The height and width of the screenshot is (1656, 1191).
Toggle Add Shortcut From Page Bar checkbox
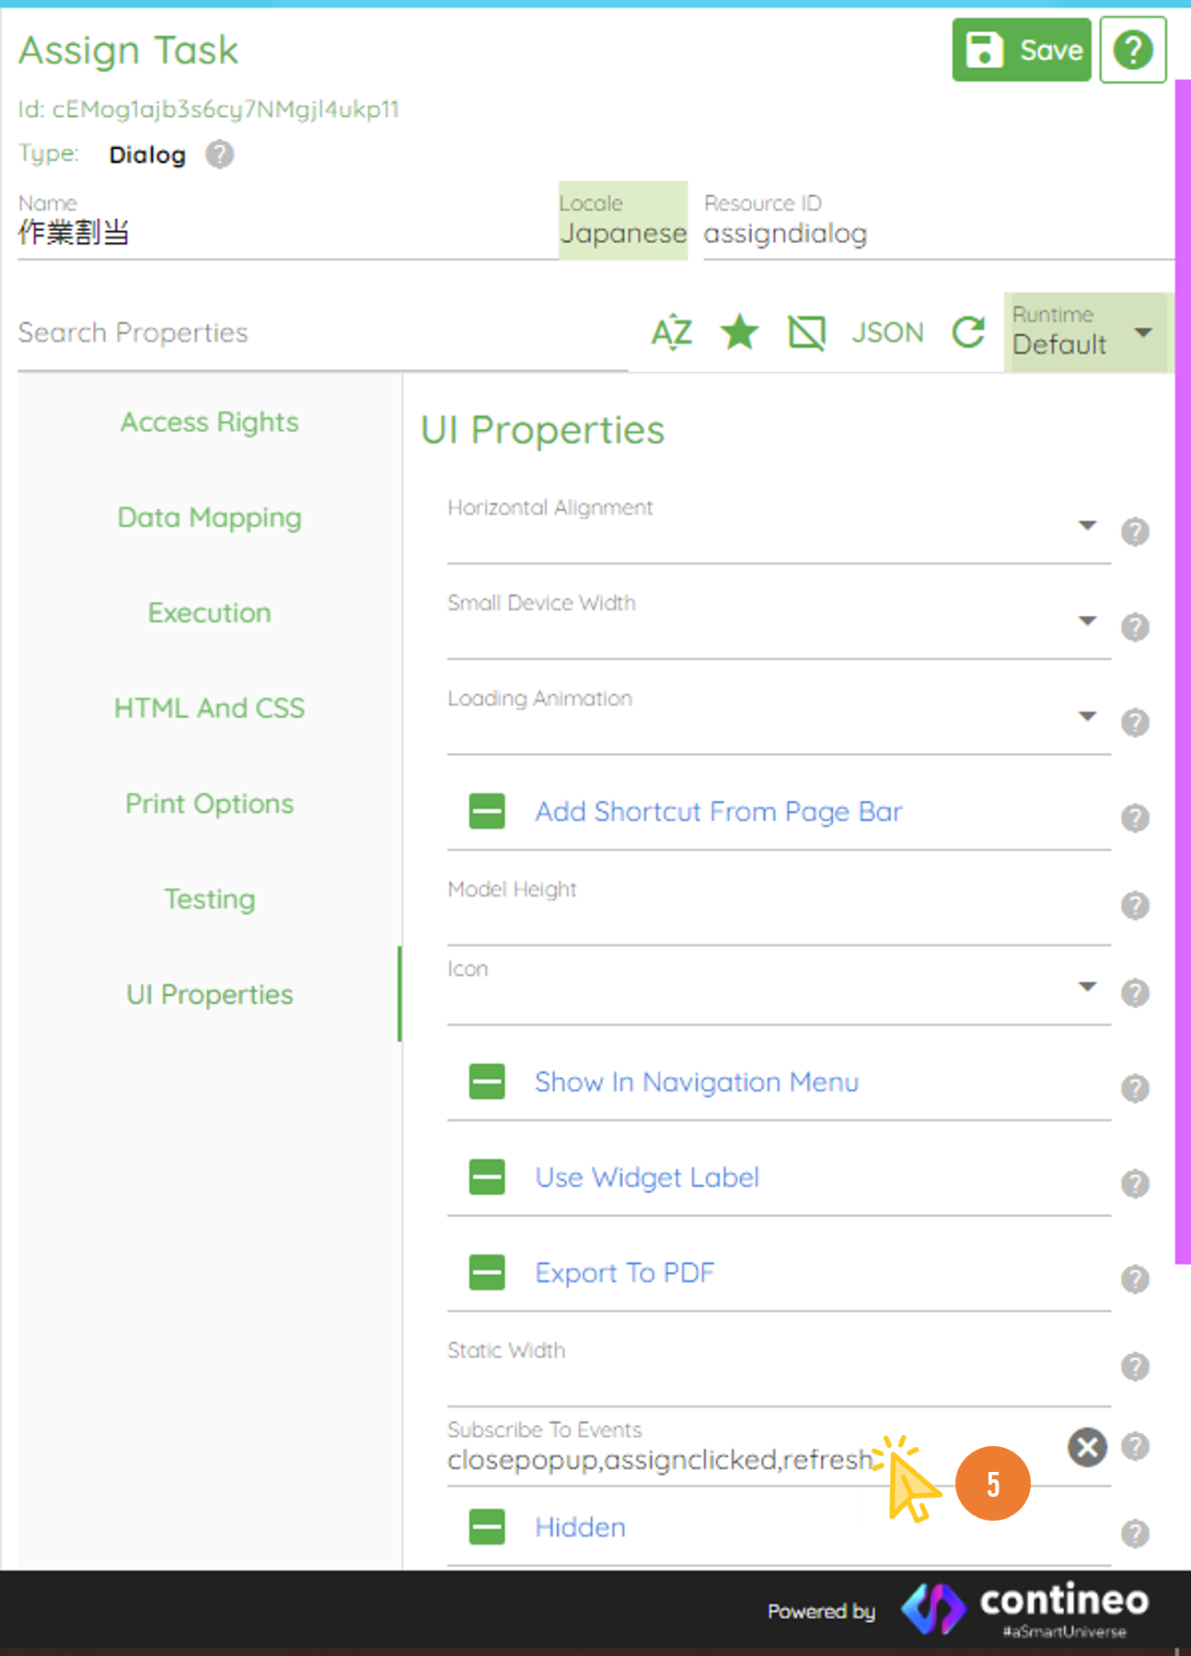[487, 812]
